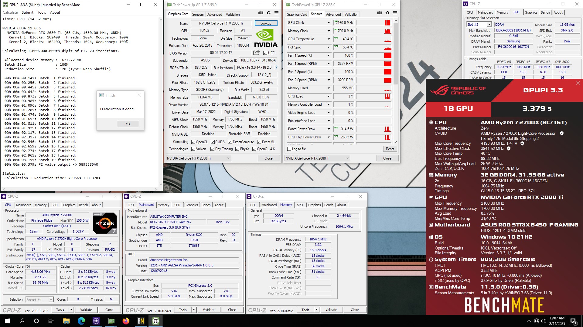
Task: Switch to BenchMate BM taskbar icon
Action: 141,321
